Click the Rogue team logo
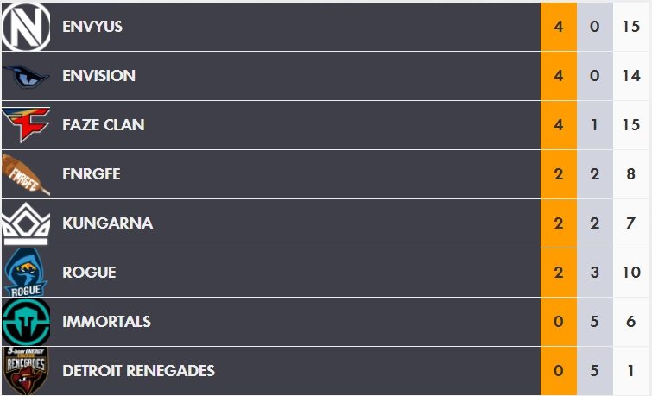Screen dimensions: 652x396 (x=24, y=273)
